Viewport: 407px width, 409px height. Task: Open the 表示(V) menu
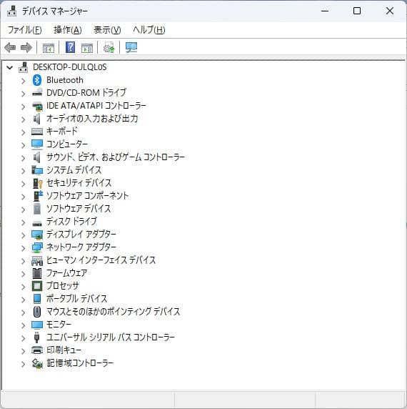click(x=107, y=30)
